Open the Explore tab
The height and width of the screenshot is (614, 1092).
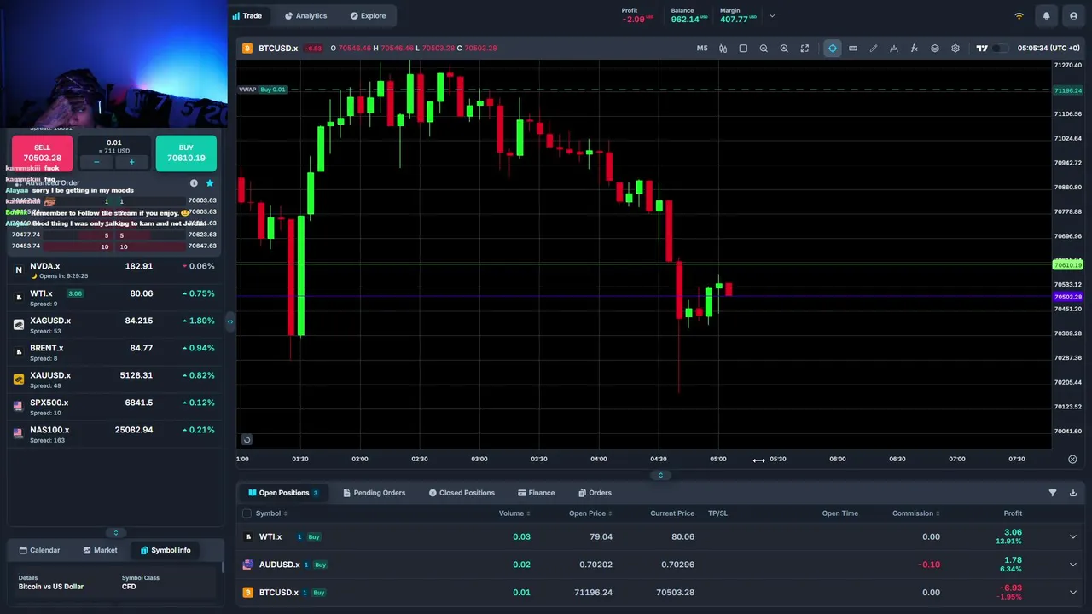pyautogui.click(x=368, y=15)
